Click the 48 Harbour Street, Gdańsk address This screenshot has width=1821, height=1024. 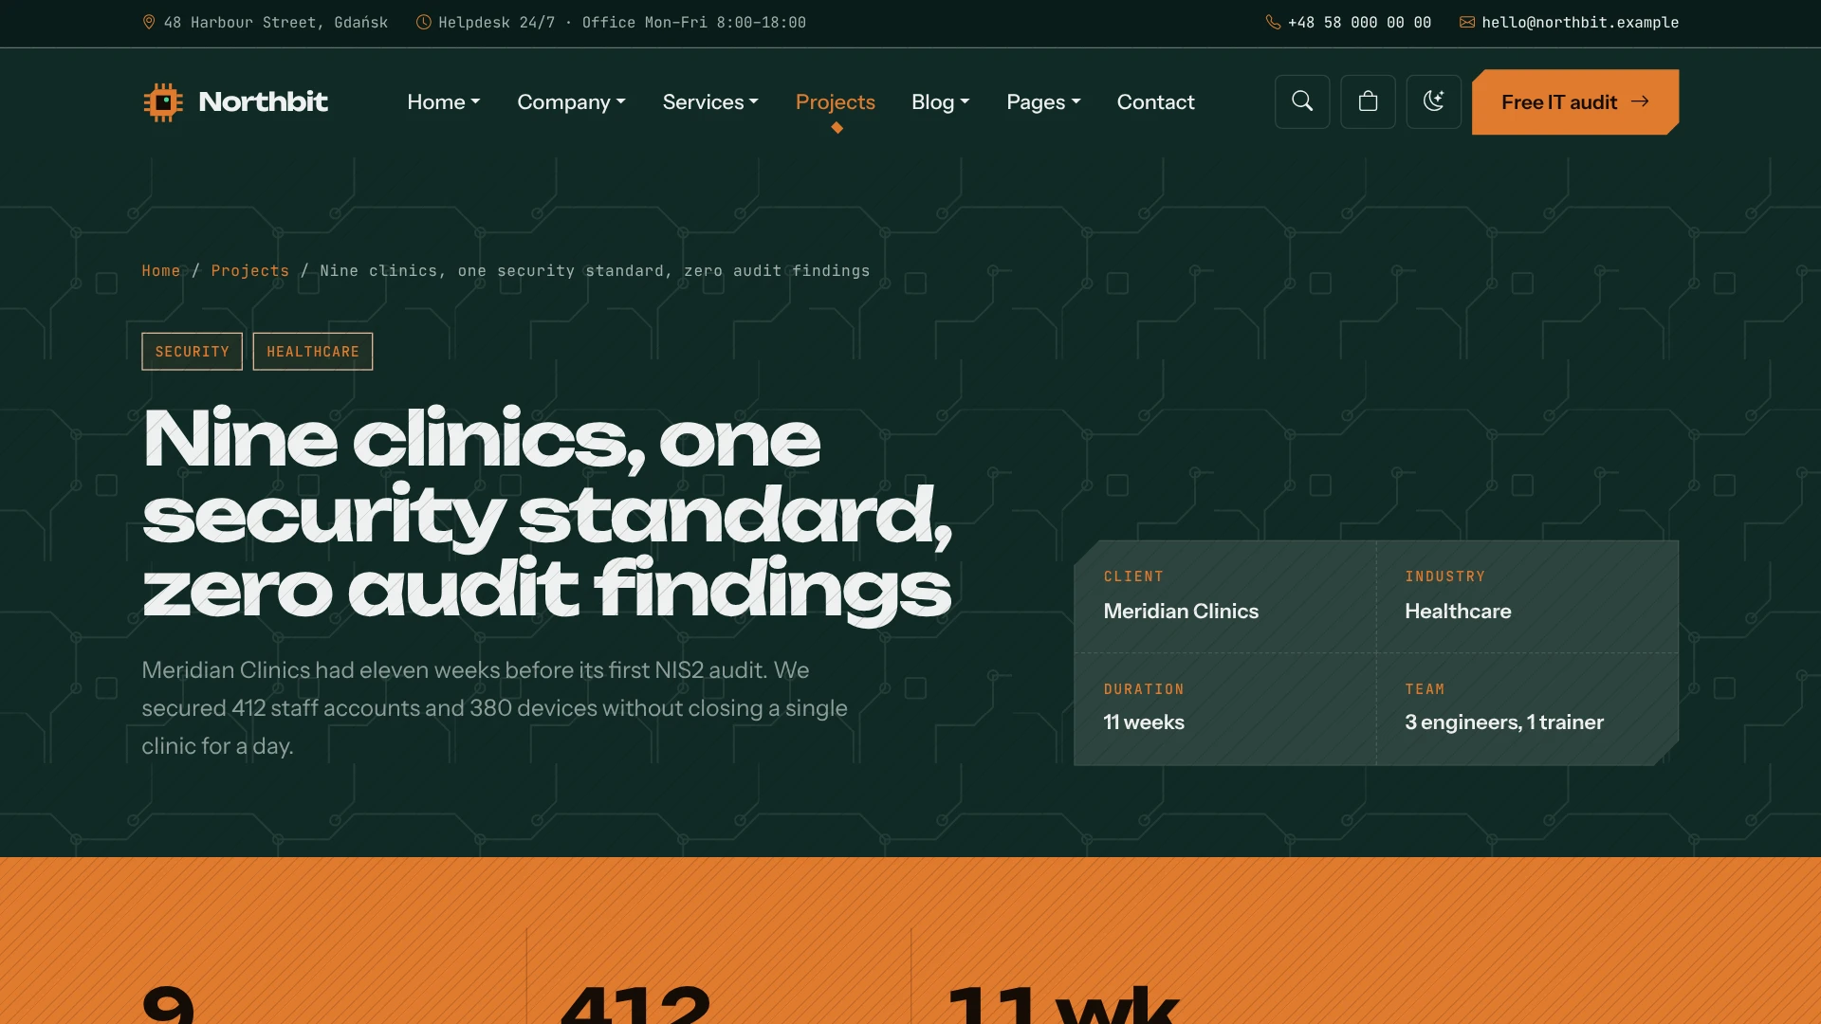click(x=275, y=22)
